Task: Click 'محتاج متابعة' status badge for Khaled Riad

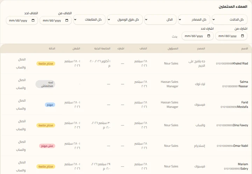Action: 46,64
